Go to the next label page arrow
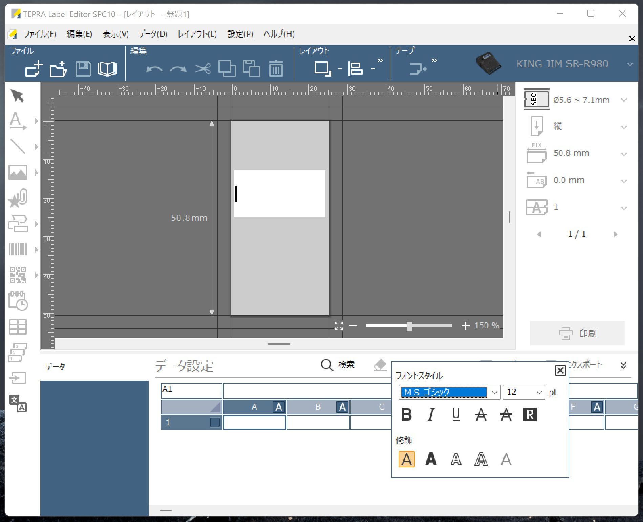Viewport: 643px width, 522px height. (616, 234)
